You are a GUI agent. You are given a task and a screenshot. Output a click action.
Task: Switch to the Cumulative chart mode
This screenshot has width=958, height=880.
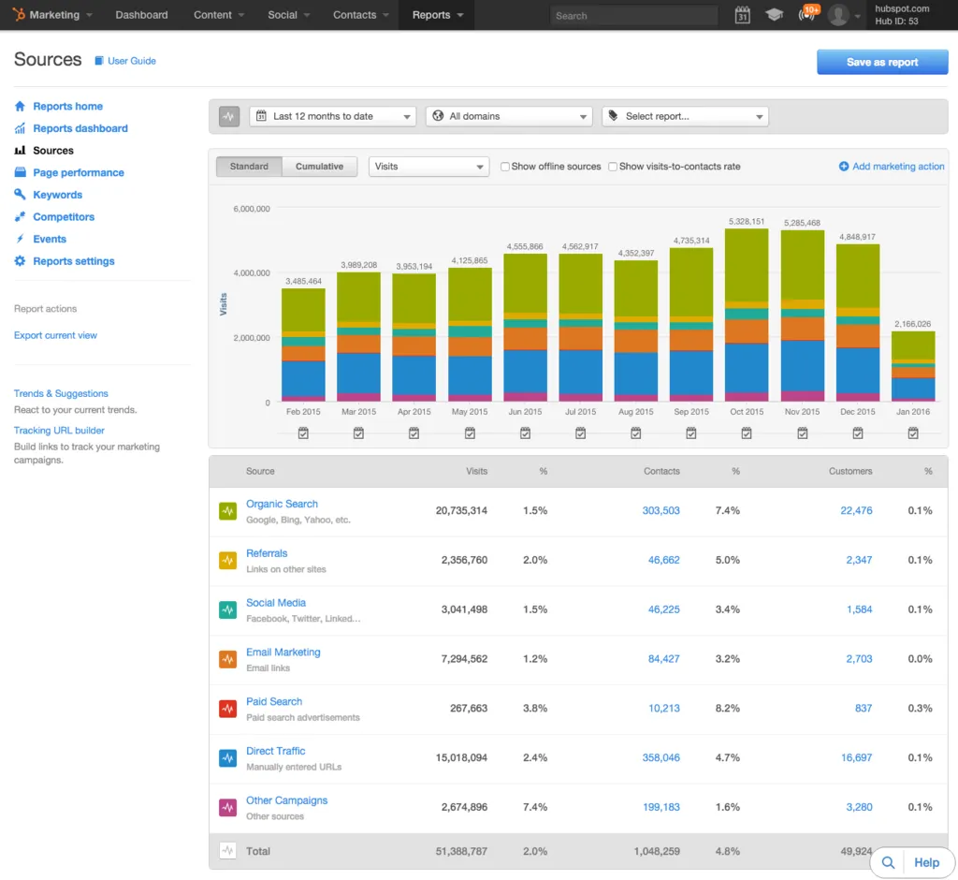coord(320,167)
